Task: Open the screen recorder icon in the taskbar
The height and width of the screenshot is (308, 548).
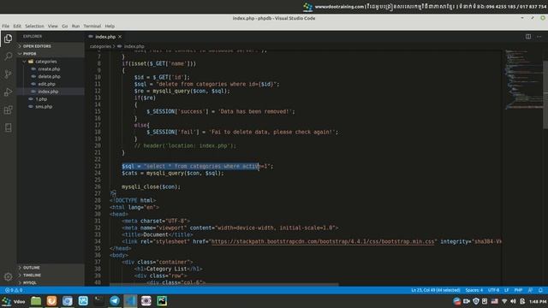Action: [146, 301]
